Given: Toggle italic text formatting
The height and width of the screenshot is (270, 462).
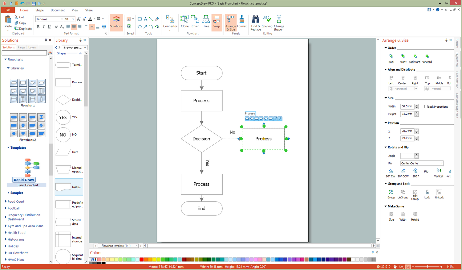Looking at the screenshot, I should (x=44, y=27).
